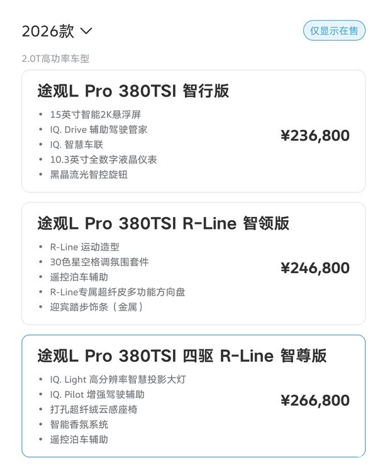
Task: Click the chevron arrow beside 2026款
Action: pos(86,31)
